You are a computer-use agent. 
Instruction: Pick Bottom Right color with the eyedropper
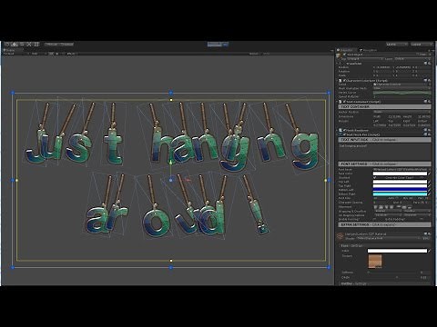(x=429, y=193)
